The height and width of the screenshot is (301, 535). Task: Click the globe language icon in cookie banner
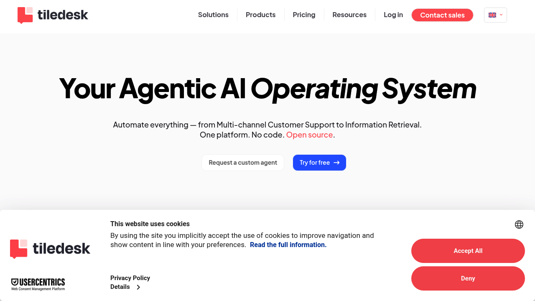coord(519,224)
